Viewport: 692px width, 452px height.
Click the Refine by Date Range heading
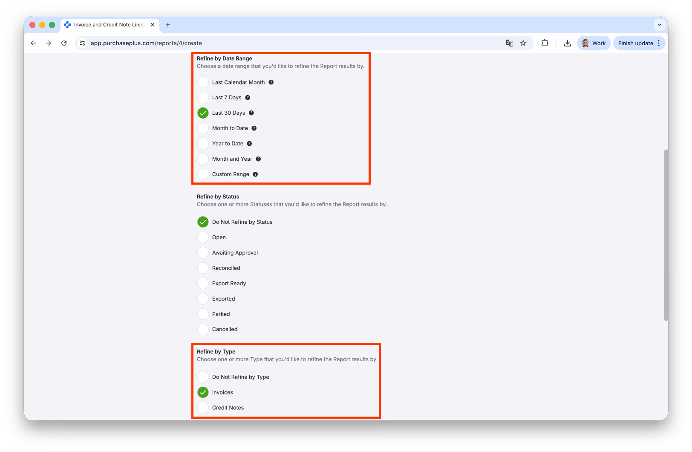(225, 58)
